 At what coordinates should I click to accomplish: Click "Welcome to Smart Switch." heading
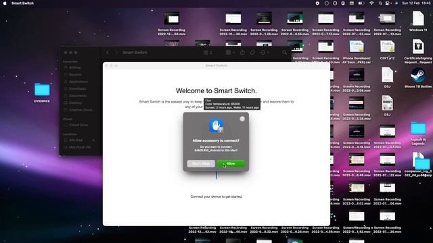pos(216,90)
